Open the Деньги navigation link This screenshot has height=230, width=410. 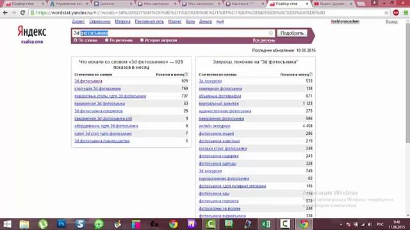206,22
